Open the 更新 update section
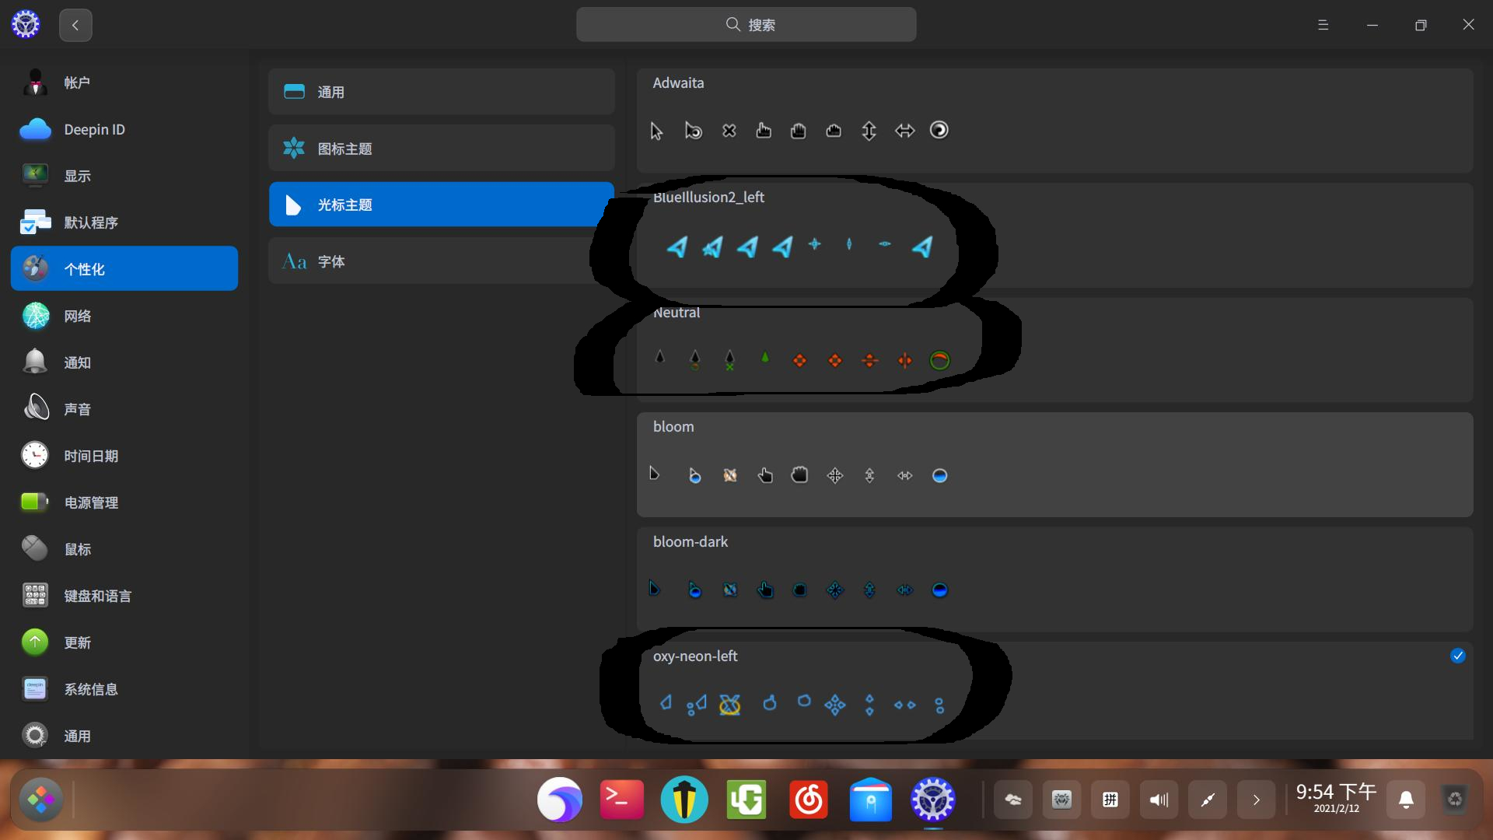This screenshot has height=840, width=1493. tap(77, 642)
